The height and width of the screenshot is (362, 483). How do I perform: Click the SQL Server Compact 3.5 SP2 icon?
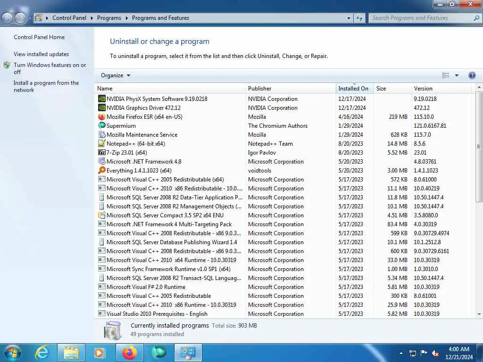point(102,215)
